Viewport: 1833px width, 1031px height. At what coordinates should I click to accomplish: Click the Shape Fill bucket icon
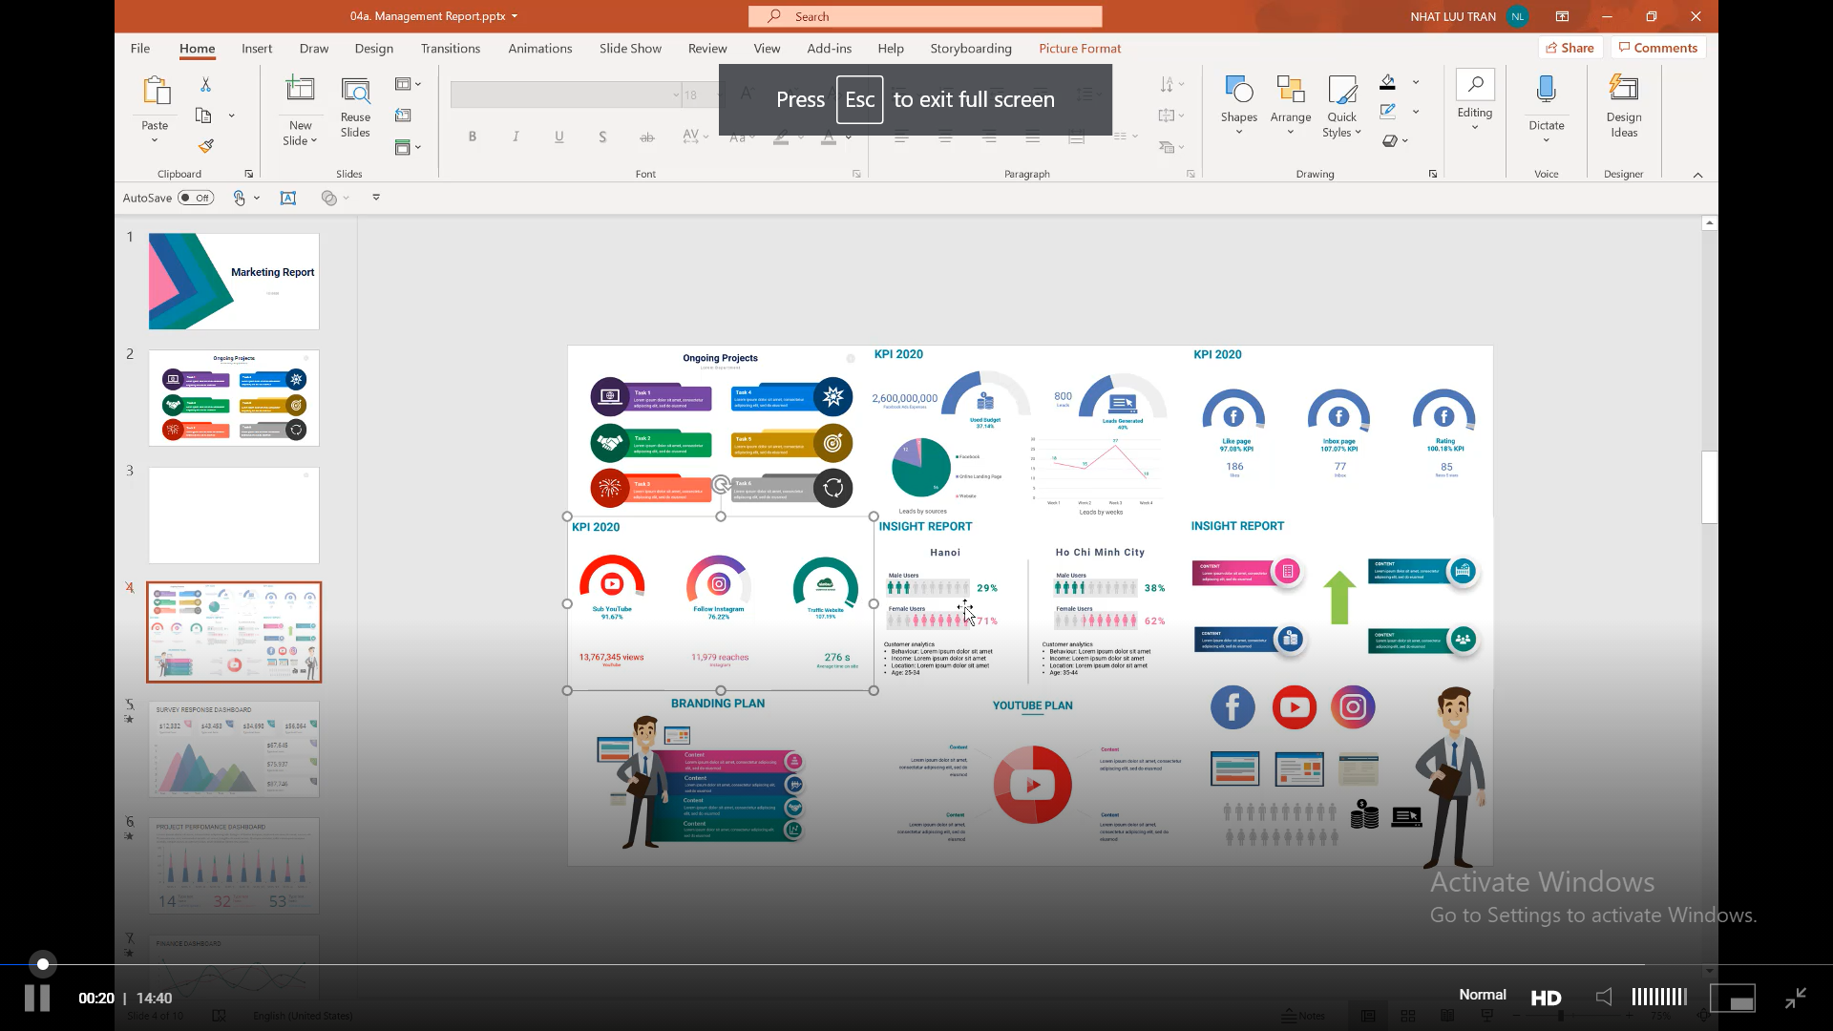click(x=1388, y=82)
